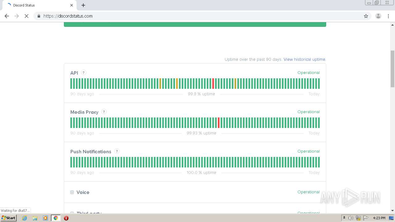Click the vertical page scrollbar thumb
395x222 pixels.
click(x=392, y=69)
